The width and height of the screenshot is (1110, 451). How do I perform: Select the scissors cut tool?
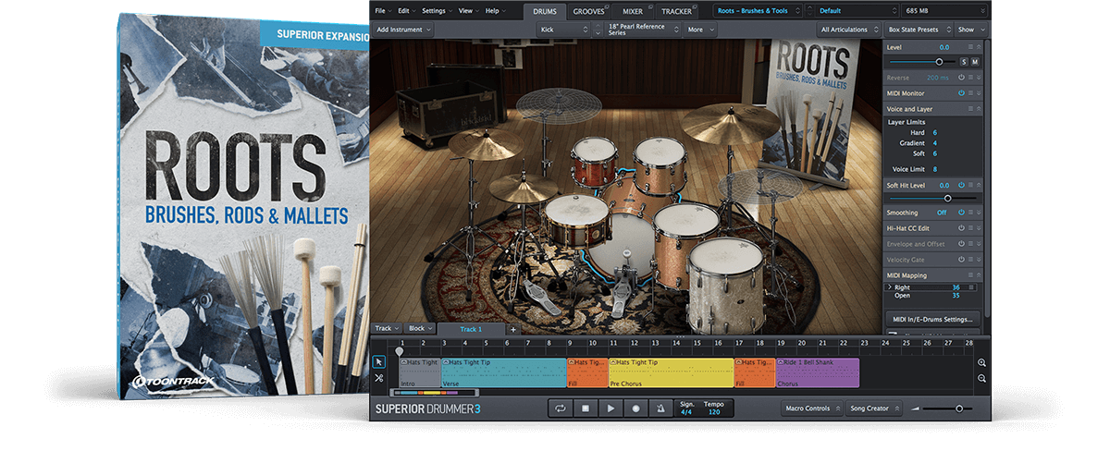pos(379,378)
